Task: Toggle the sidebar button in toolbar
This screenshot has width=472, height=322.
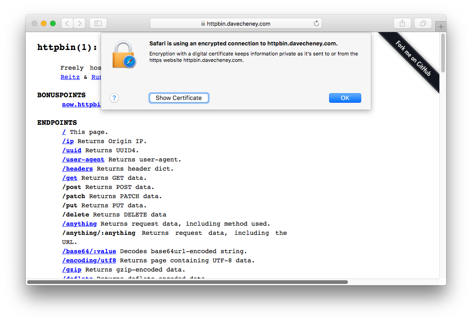Action: click(98, 23)
